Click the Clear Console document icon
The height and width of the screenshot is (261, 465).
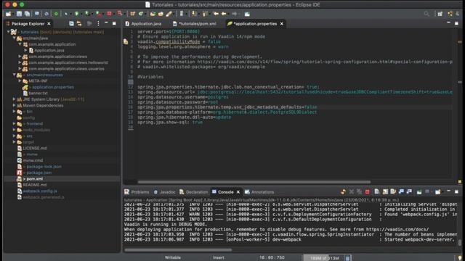click(x=376, y=191)
